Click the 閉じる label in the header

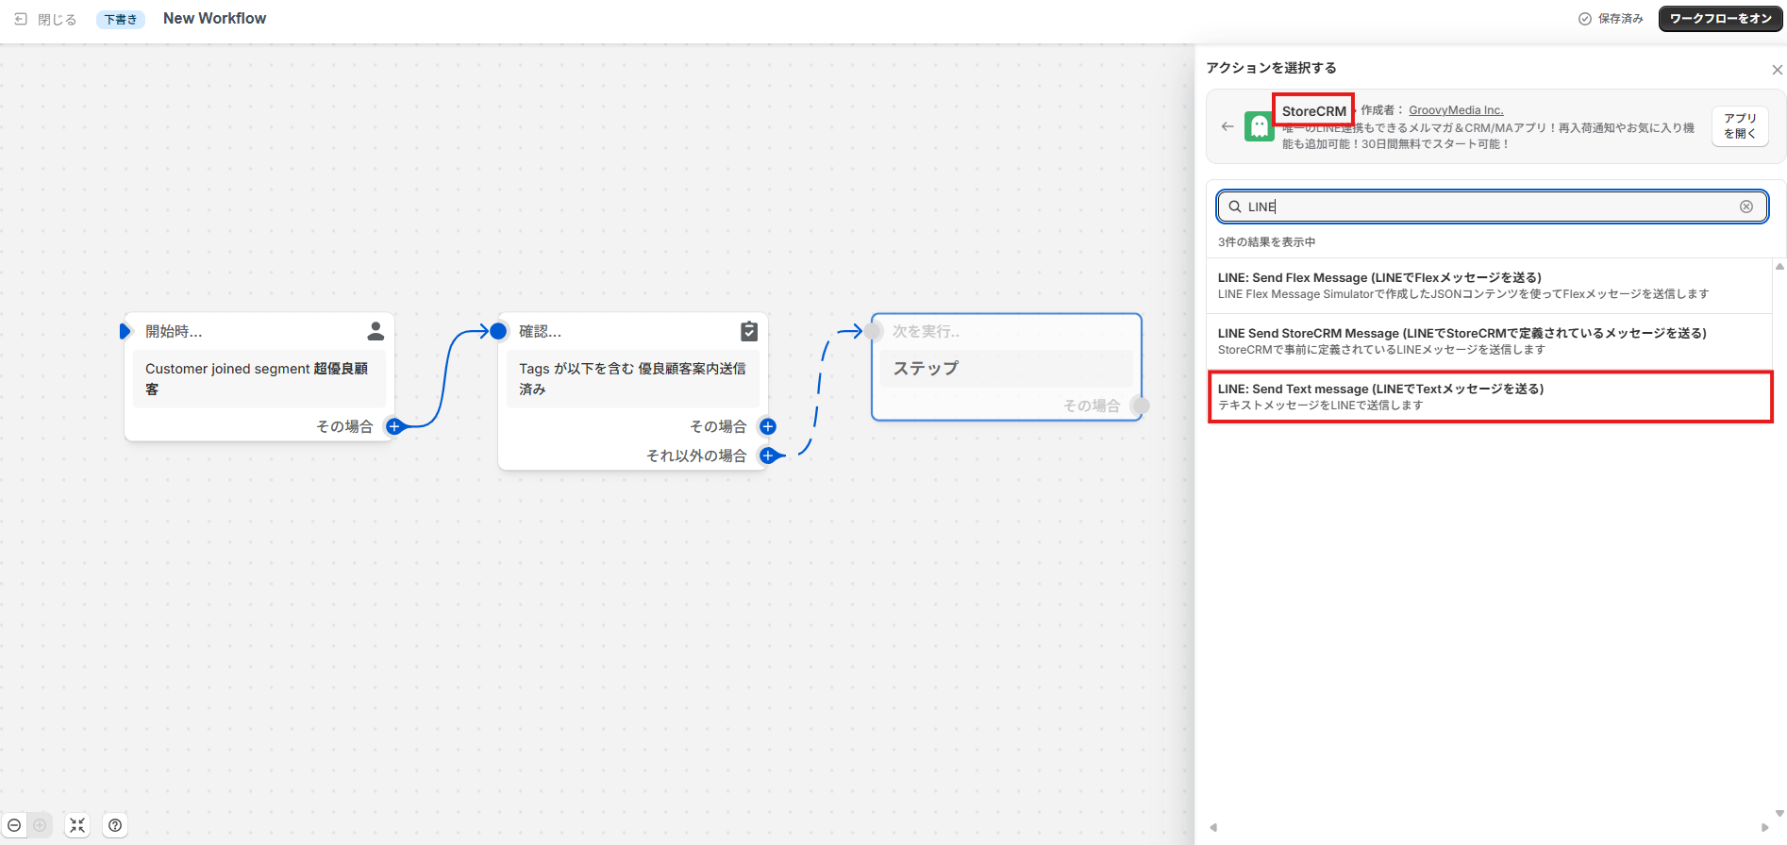coord(58,19)
